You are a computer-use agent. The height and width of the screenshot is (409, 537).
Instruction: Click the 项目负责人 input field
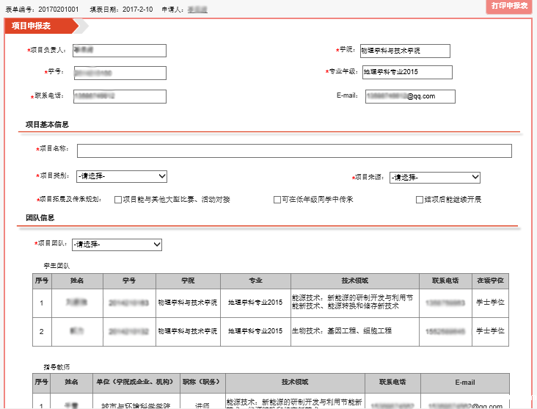120,51
